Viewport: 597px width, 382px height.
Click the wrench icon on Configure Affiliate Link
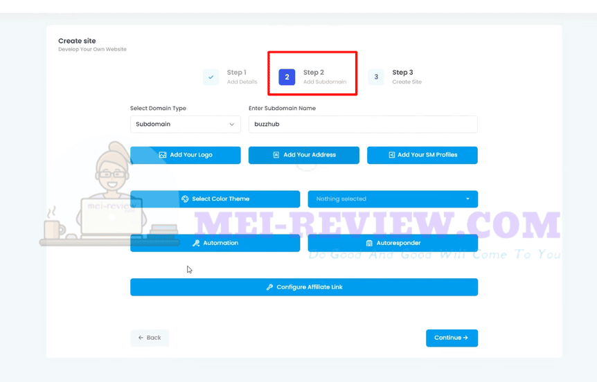(x=269, y=287)
